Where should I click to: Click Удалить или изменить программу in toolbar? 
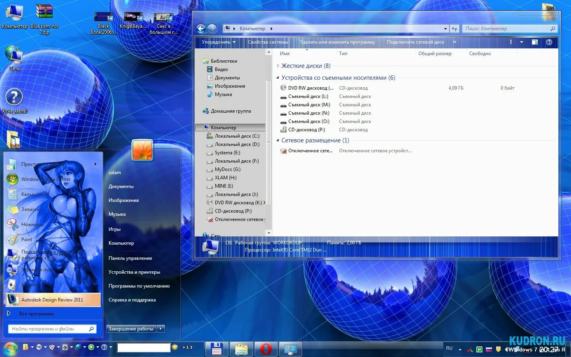point(337,42)
